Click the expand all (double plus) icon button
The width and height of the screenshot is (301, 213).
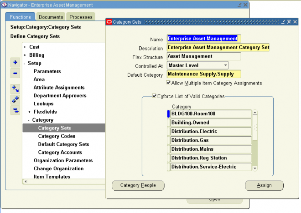click(x=15, y=99)
